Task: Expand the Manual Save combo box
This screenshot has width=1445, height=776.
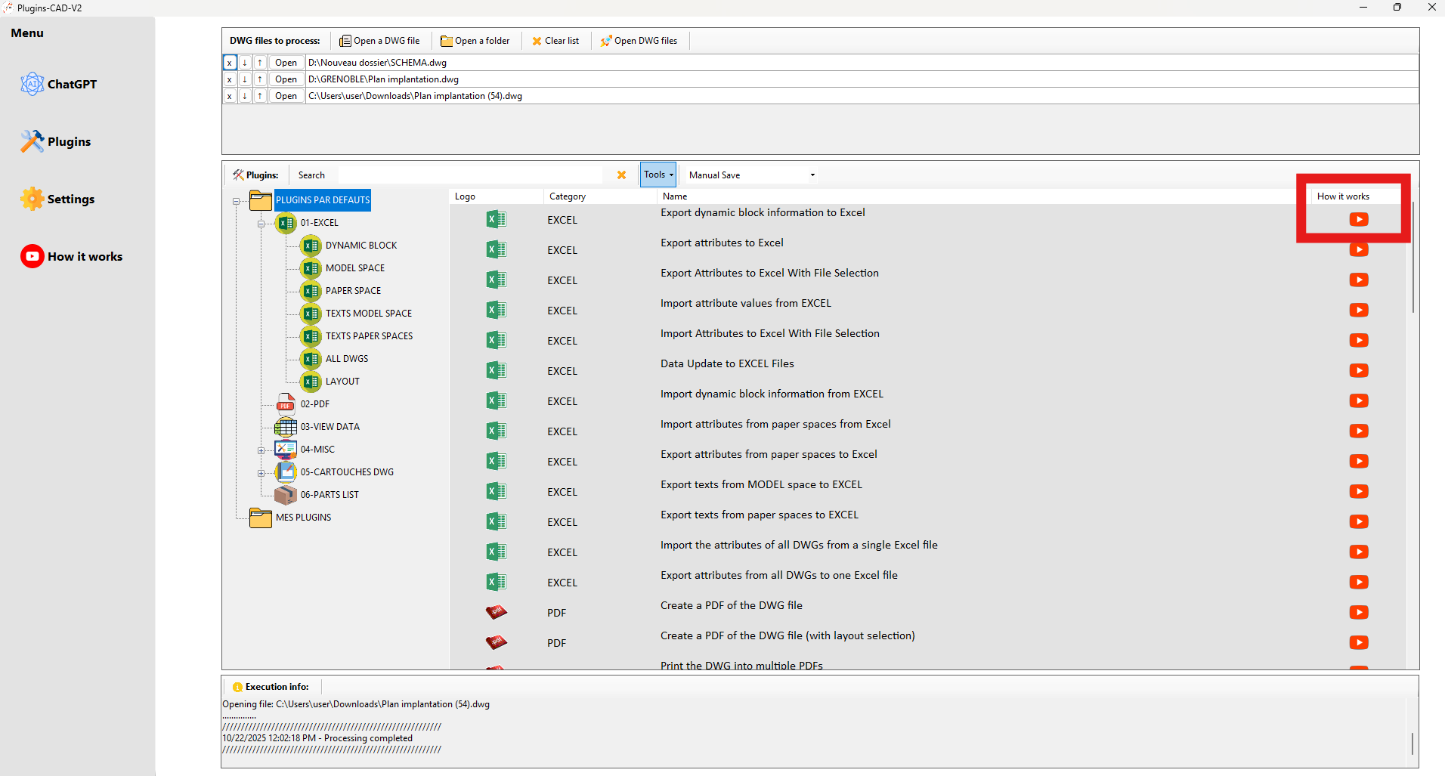Action: 812,175
